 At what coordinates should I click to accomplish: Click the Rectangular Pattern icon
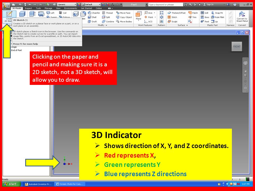pyautogui.click(x=161, y=13)
